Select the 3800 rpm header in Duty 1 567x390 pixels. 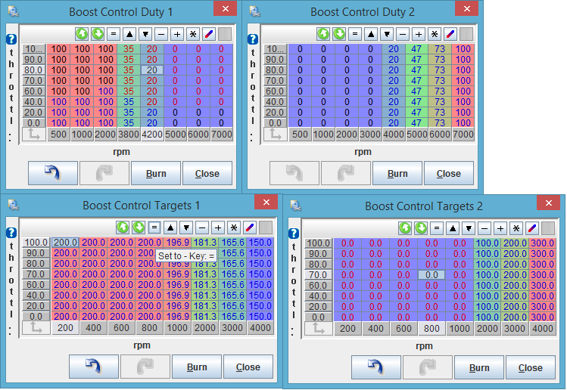[x=129, y=135]
